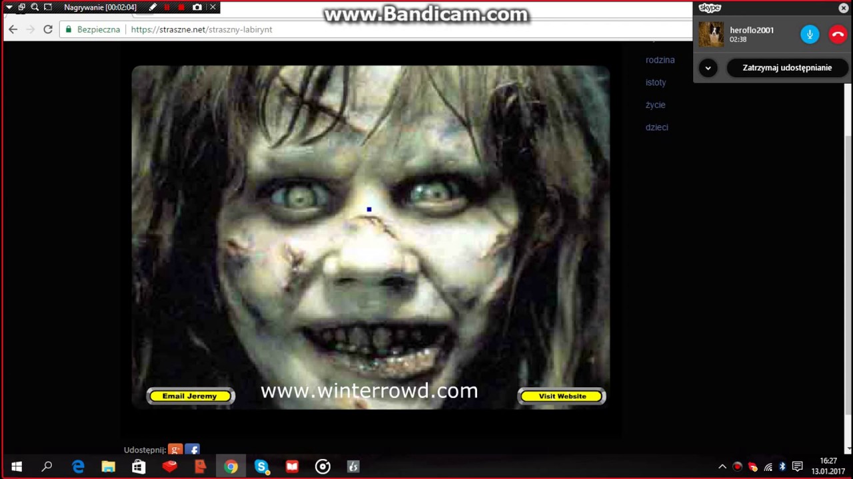Launch Microsoft Edge from taskbar
This screenshot has width=853, height=479.
pyautogui.click(x=78, y=467)
